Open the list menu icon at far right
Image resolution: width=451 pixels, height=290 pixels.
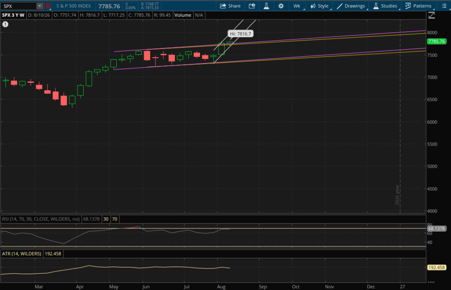pyautogui.click(x=444, y=6)
